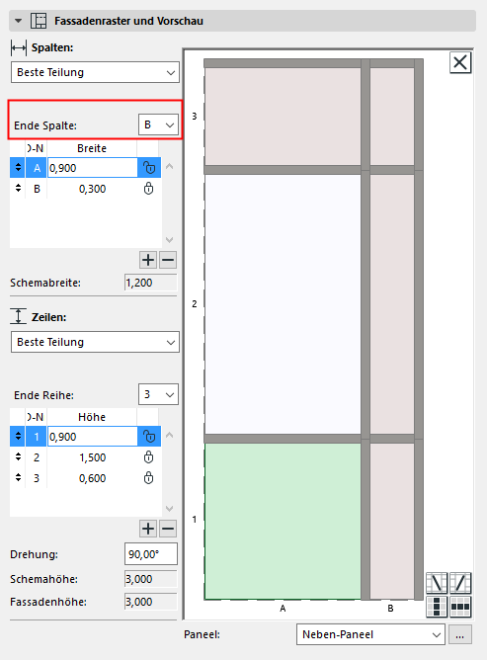Select row 2 height value 1,500

(x=92, y=457)
